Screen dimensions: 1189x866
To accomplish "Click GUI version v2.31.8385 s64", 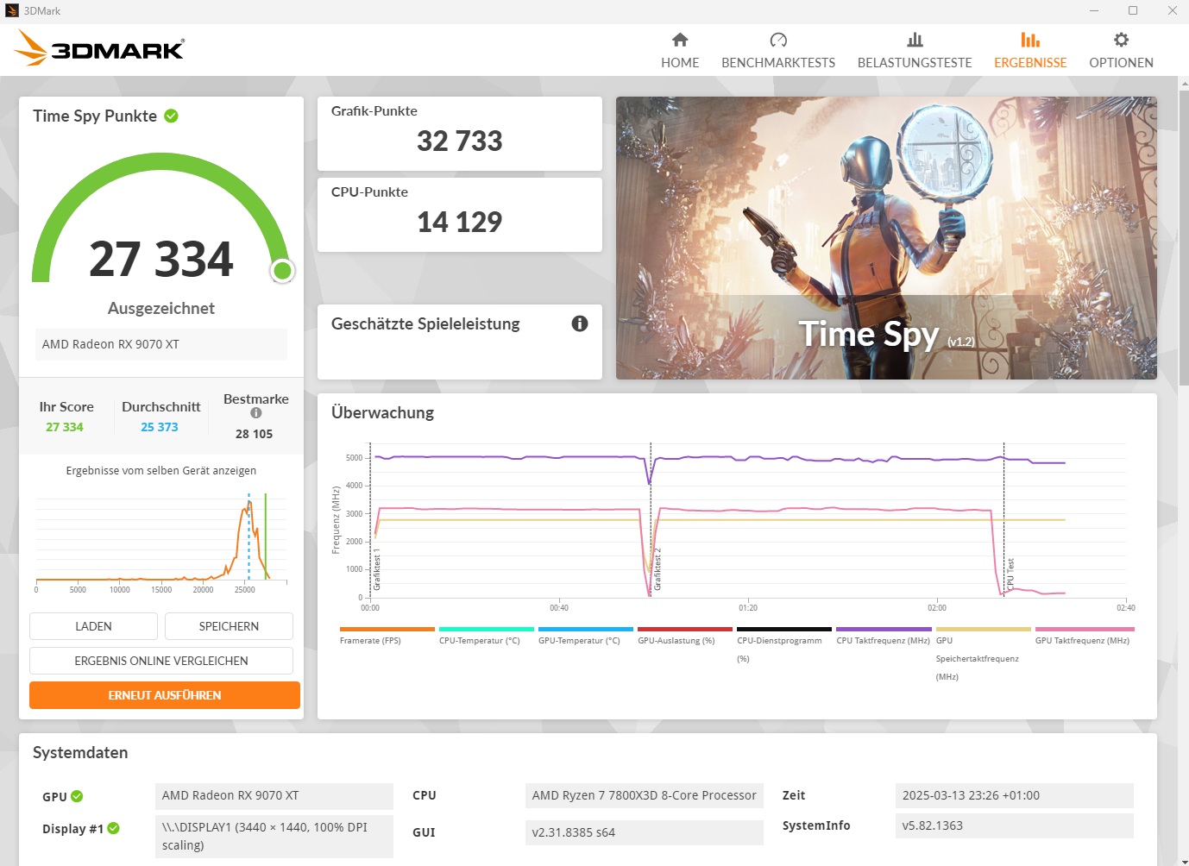I will point(645,832).
